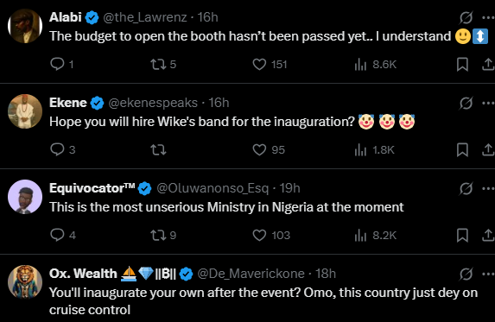The height and width of the screenshot is (322, 495).
Task: Open the @Oluwanonso_Esq profile handle
Action: click(213, 188)
